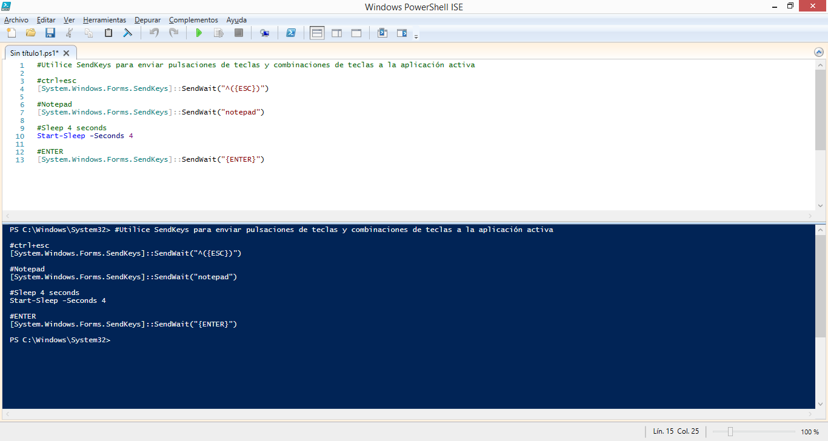This screenshot has height=441, width=828.
Task: Click the New Remote PowerShell Tab icon
Action: [264, 33]
